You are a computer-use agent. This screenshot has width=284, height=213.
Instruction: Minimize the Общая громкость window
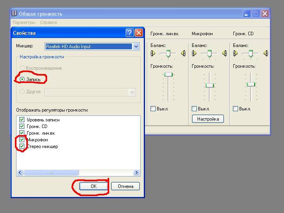click(x=247, y=14)
